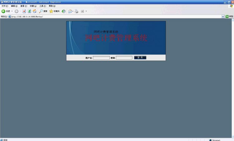
Task: Open the 工具(T) Tools menu
Action: pyautogui.click(x=43, y=6)
